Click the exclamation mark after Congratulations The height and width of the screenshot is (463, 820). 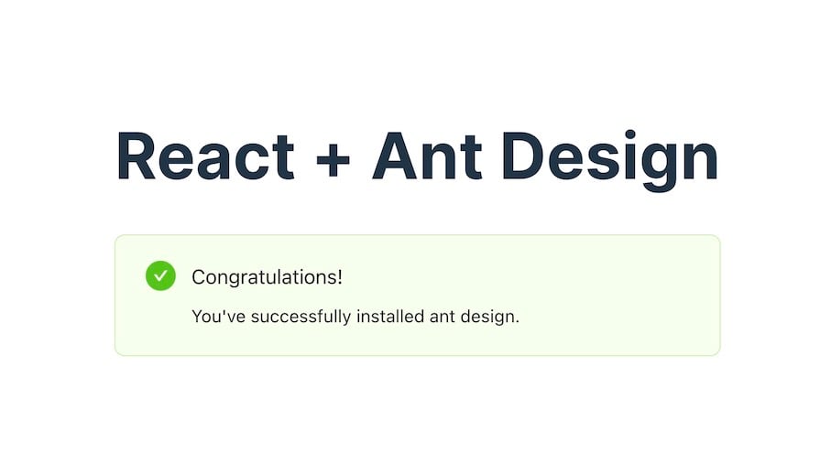[339, 276]
